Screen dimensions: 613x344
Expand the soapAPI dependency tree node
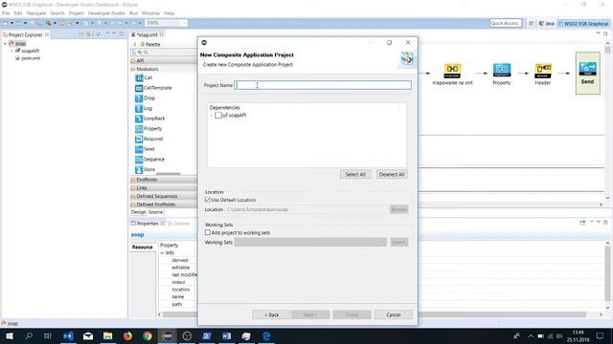click(x=212, y=116)
